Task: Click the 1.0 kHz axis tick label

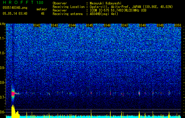Action: pyautogui.click(x=3, y=53)
